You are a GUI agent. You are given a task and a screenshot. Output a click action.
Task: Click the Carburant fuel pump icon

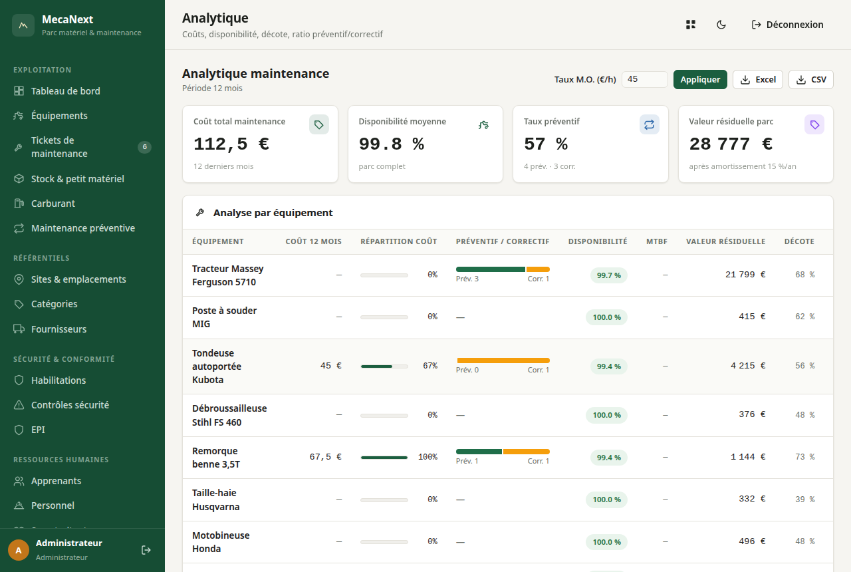19,204
